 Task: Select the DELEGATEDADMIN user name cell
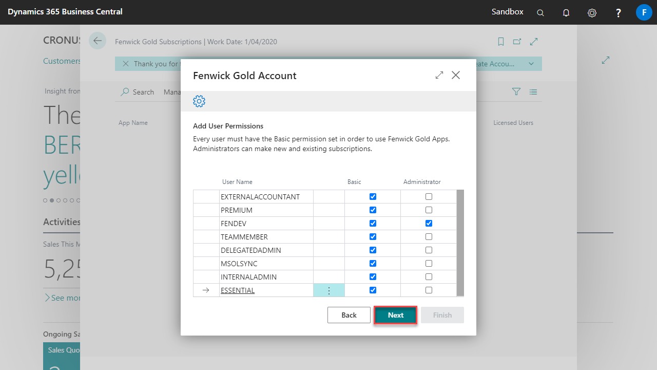266,250
